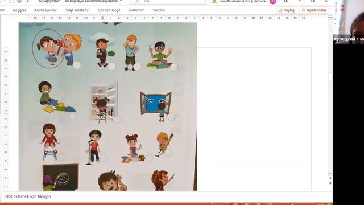Switch to the Slayt Gösterisi tab
Screen dimensions: 364x205
pyautogui.click(x=77, y=10)
